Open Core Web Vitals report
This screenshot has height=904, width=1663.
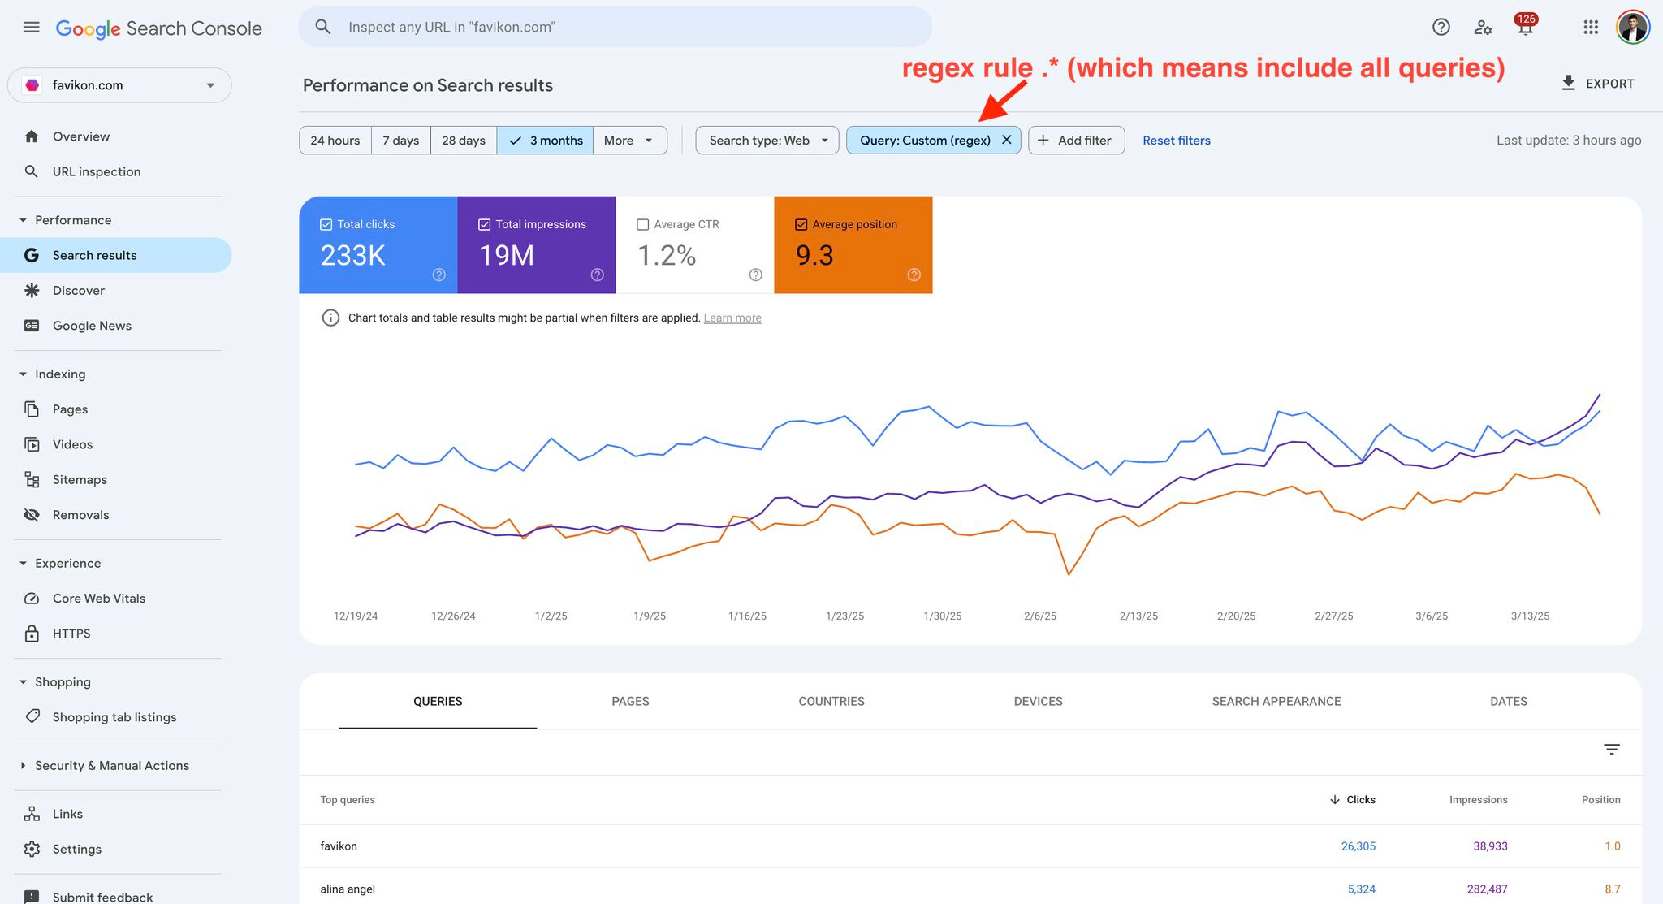point(98,599)
